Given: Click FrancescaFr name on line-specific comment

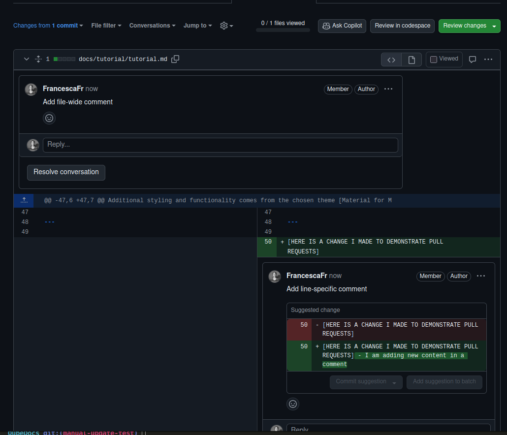Looking at the screenshot, I should (x=307, y=276).
